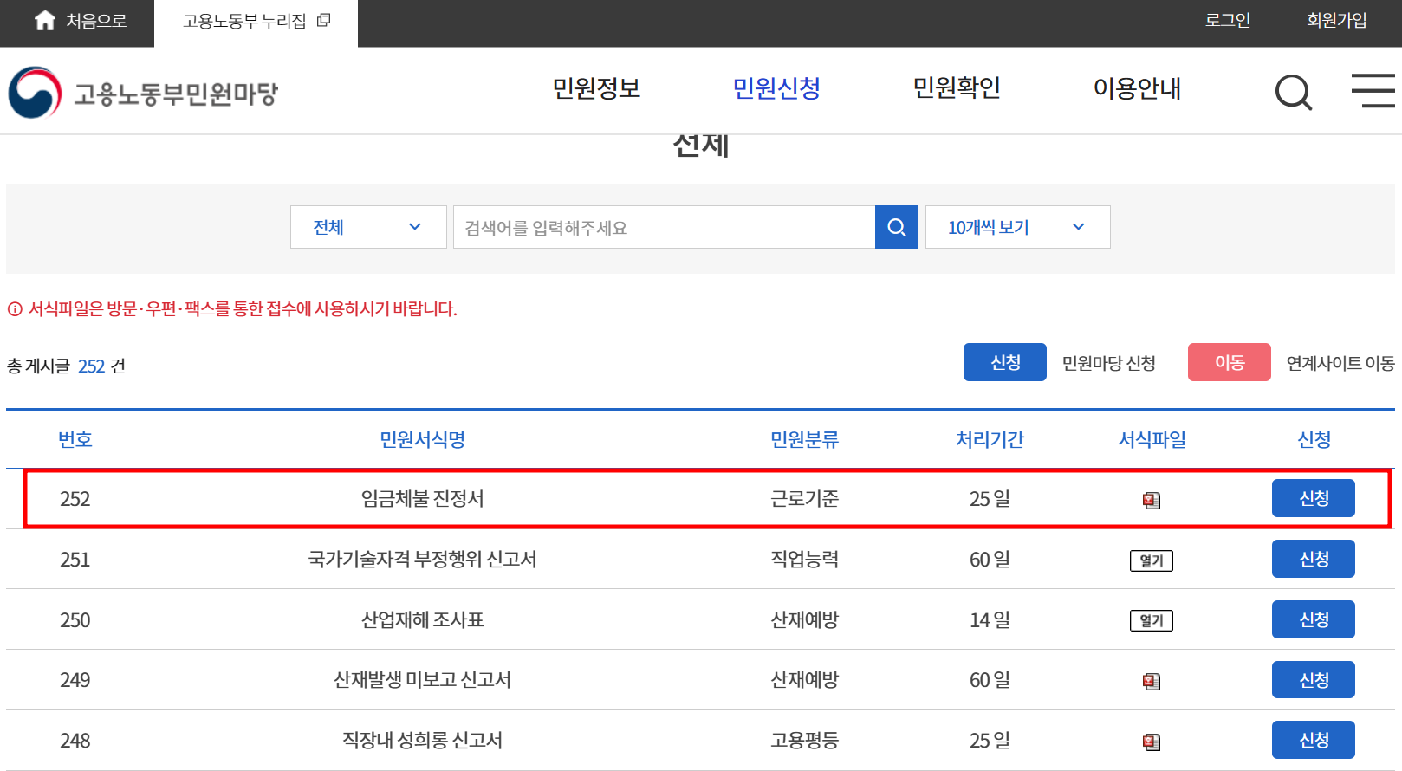Download the form file for 임금체불 진정서
The width and height of the screenshot is (1402, 771).
[x=1152, y=500]
